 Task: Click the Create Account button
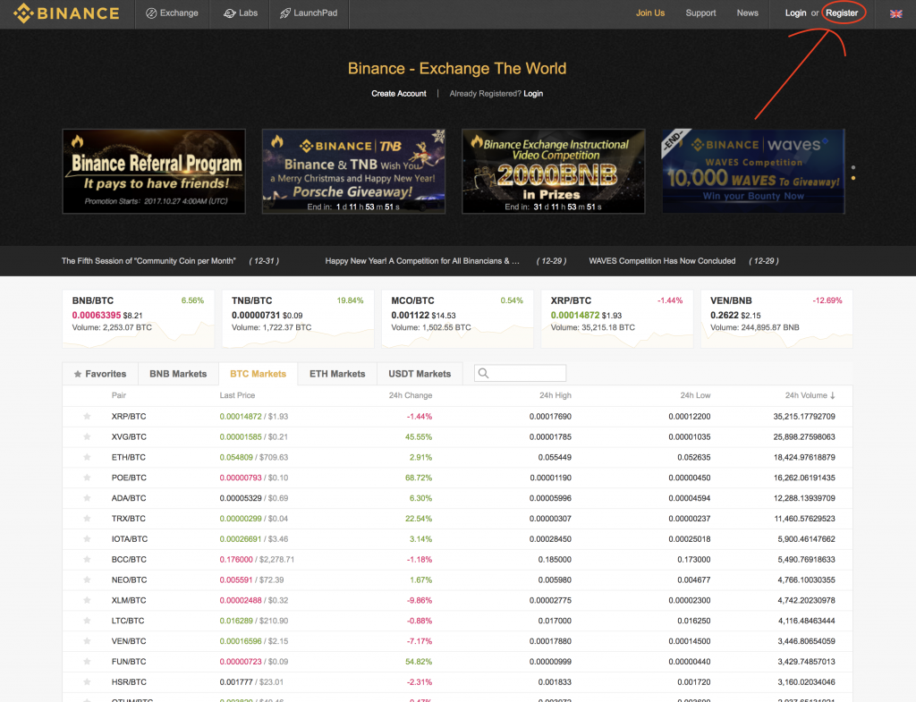pos(398,93)
